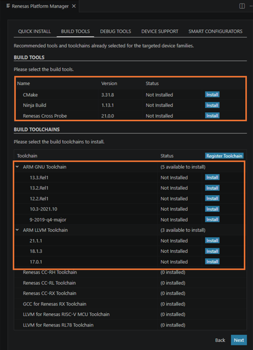This screenshot has height=350, width=253.
Task: Click the 9-2019-q4-major version text
Action: click(x=48, y=219)
